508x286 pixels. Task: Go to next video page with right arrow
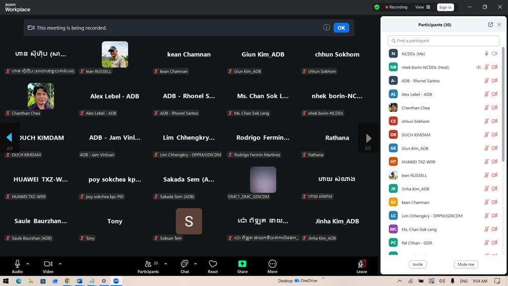[368, 138]
